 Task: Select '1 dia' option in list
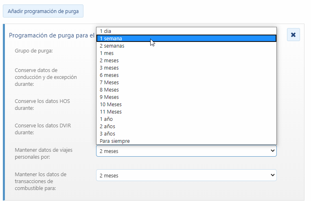tap(186, 31)
